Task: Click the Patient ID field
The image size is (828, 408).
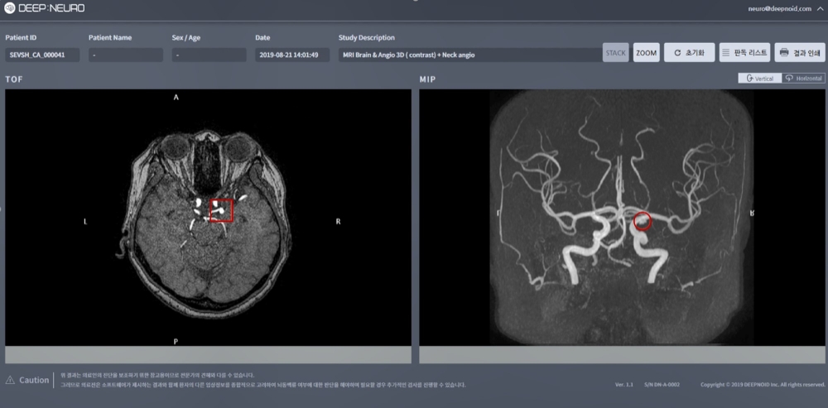Action: point(42,55)
